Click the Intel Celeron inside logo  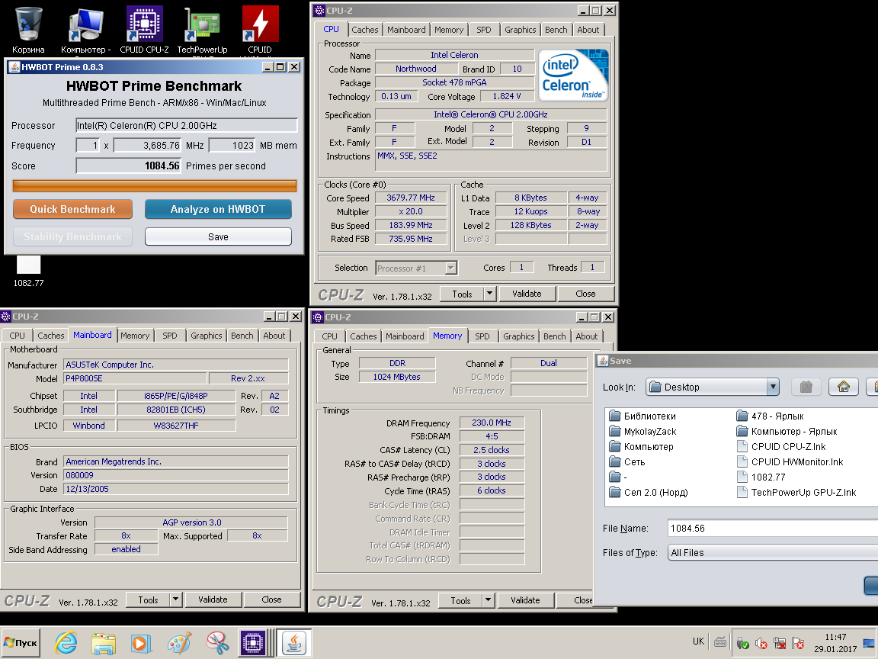(573, 75)
